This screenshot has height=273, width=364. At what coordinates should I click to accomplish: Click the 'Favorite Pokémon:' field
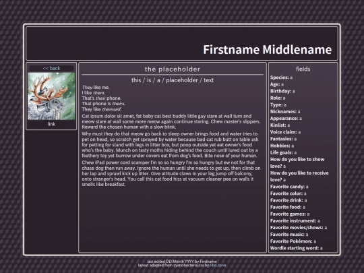point(293,241)
